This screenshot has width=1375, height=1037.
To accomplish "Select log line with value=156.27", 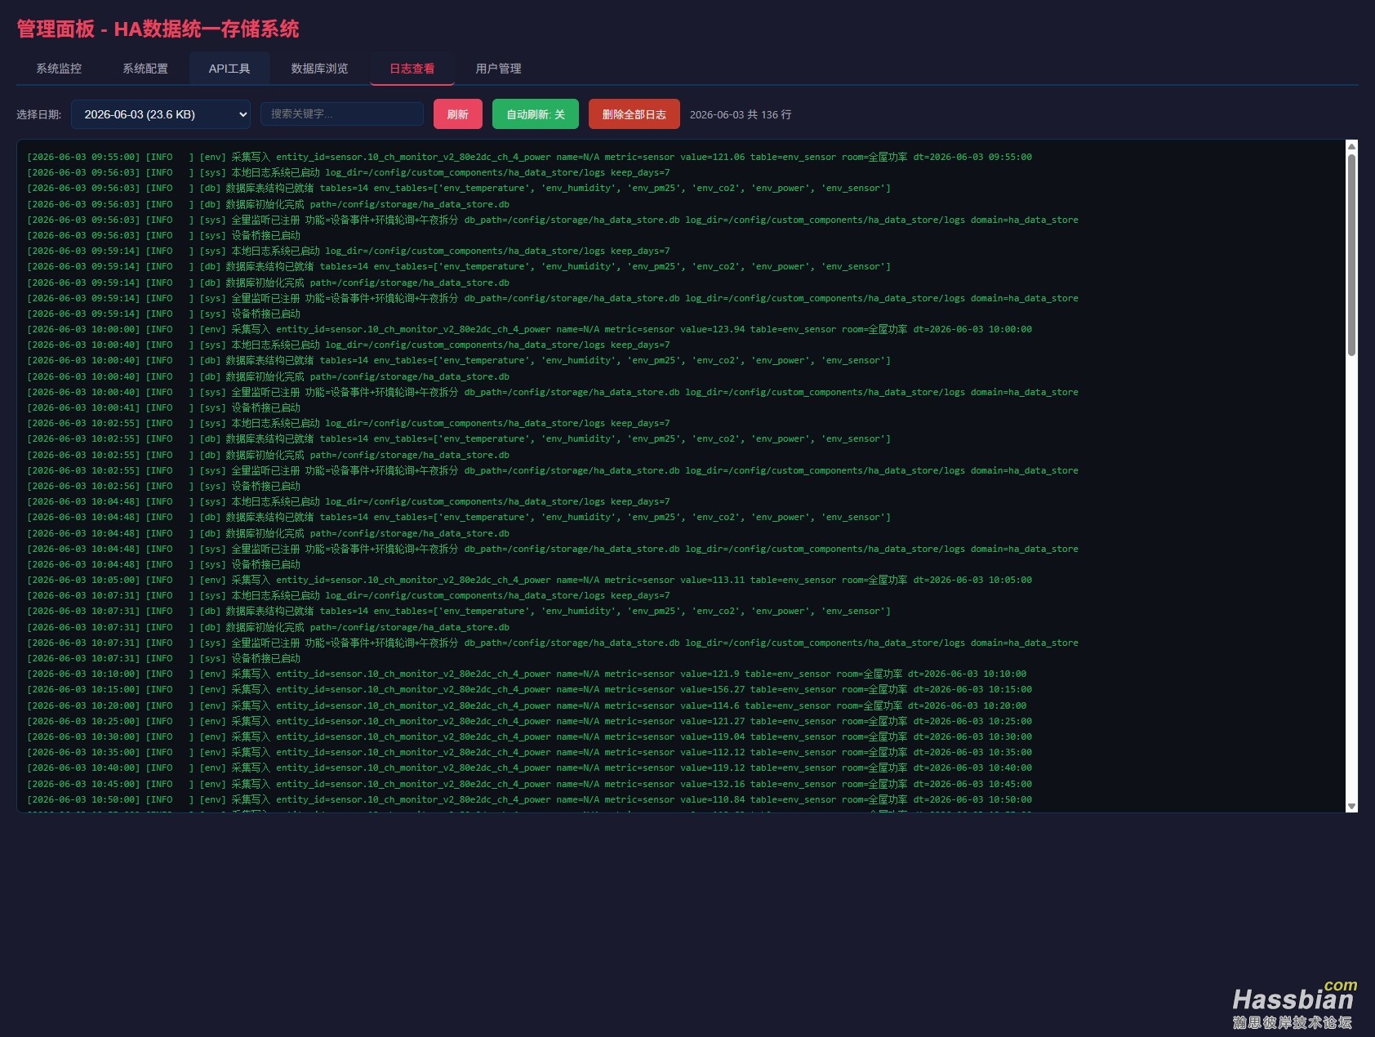I will [x=529, y=689].
